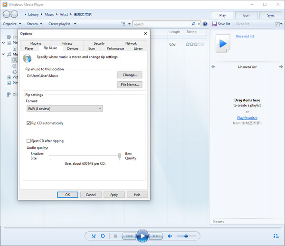Click the forward navigation button
Screen dimensions: 285x246
tap(14, 14)
